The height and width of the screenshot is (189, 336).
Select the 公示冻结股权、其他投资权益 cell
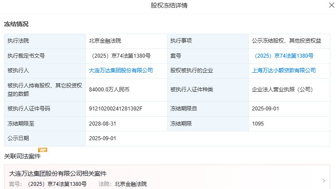click(289, 41)
